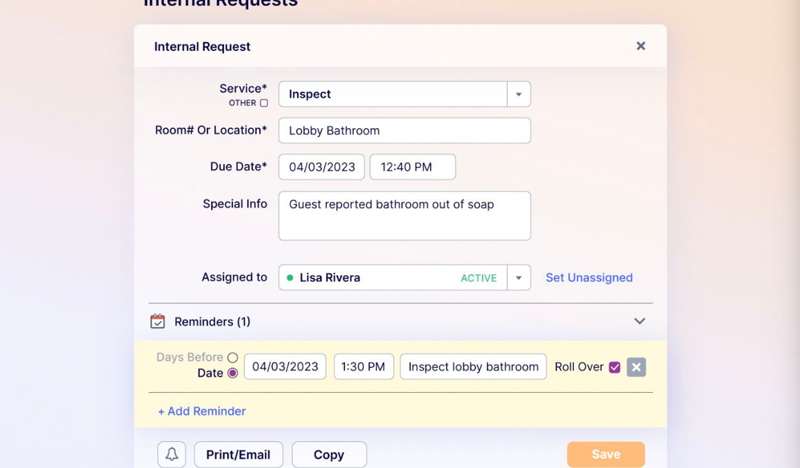Click the Reminders calendar icon
This screenshot has height=468, width=800.
click(x=157, y=321)
